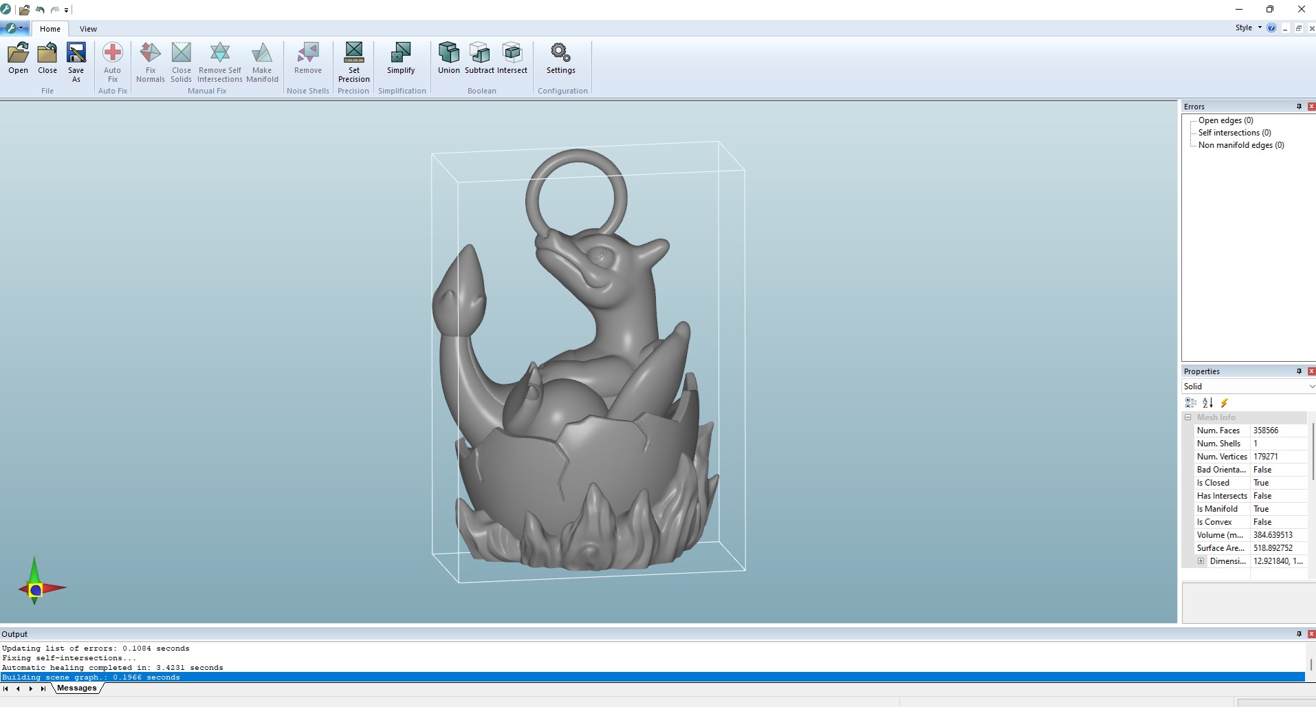
Task: Open a mesh file with Open
Action: click(x=19, y=58)
